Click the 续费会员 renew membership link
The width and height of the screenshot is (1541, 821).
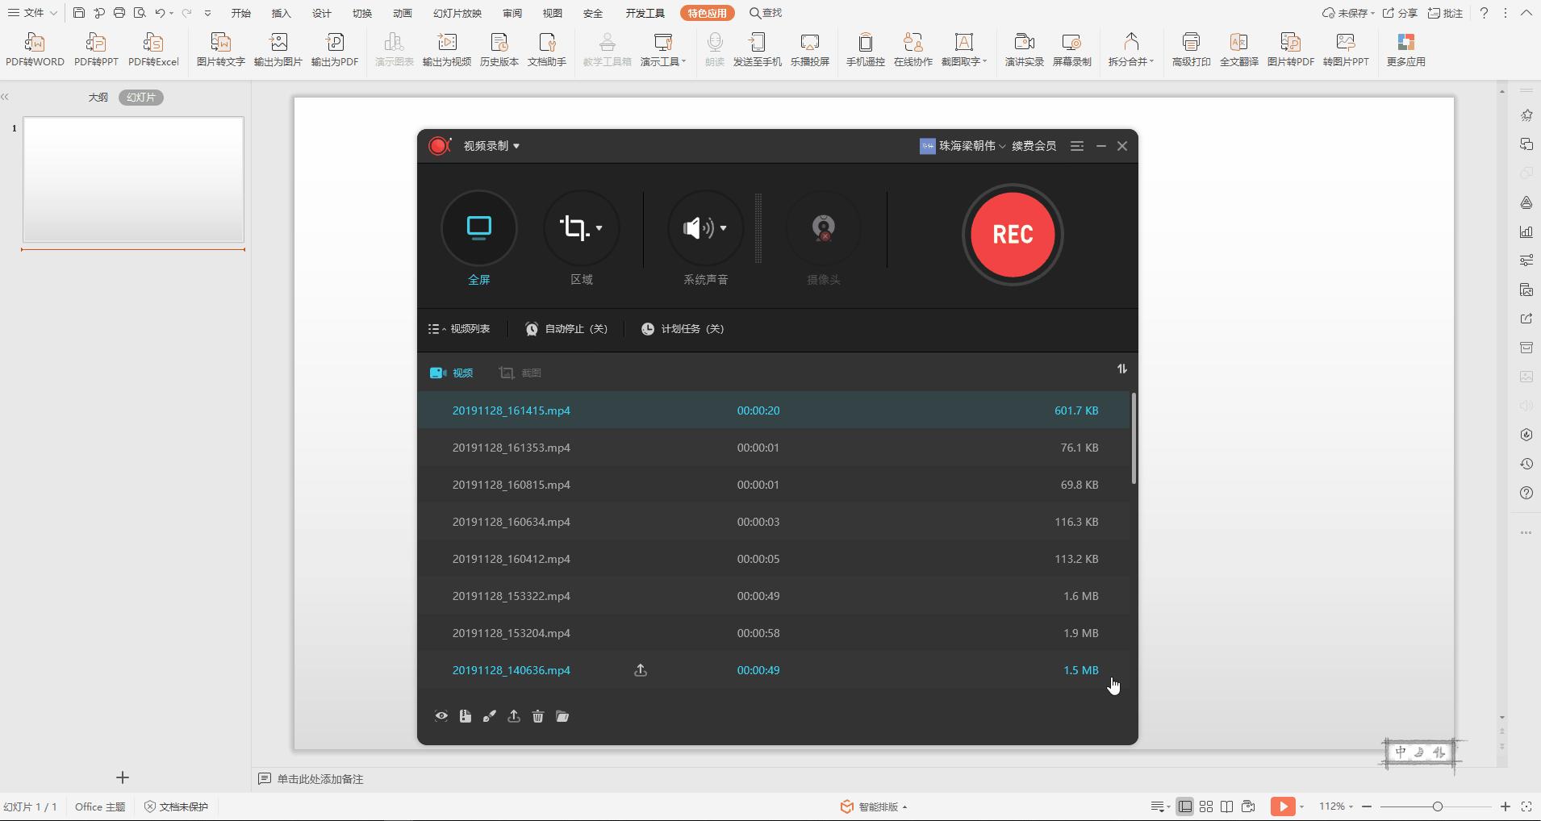pyautogui.click(x=1034, y=146)
